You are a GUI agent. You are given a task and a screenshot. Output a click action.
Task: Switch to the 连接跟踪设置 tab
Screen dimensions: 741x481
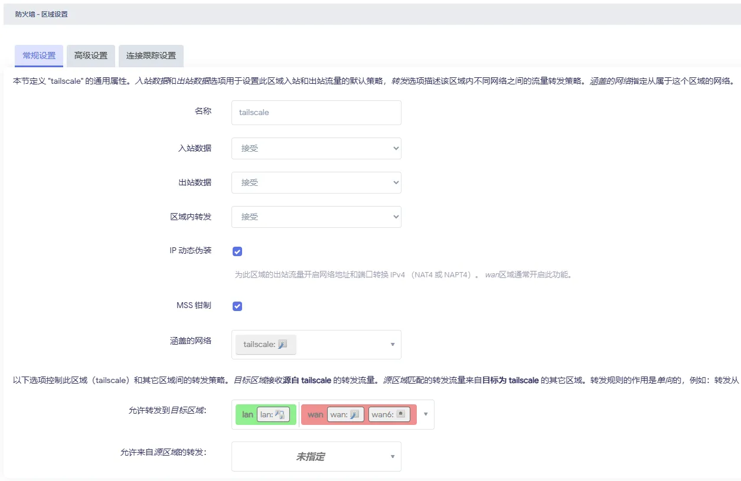click(151, 56)
